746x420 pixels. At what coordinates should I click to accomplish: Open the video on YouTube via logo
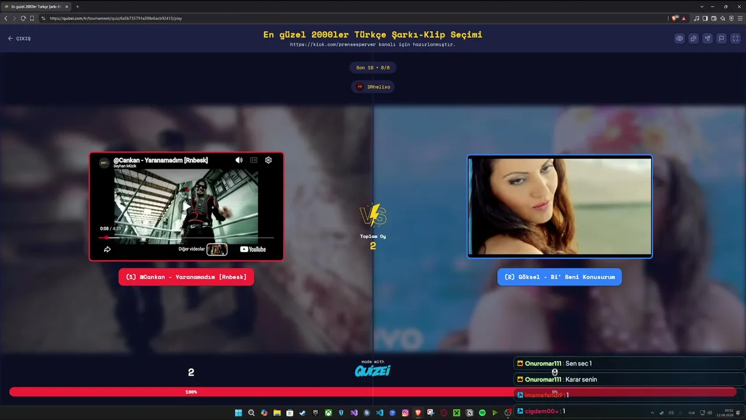coord(253,249)
